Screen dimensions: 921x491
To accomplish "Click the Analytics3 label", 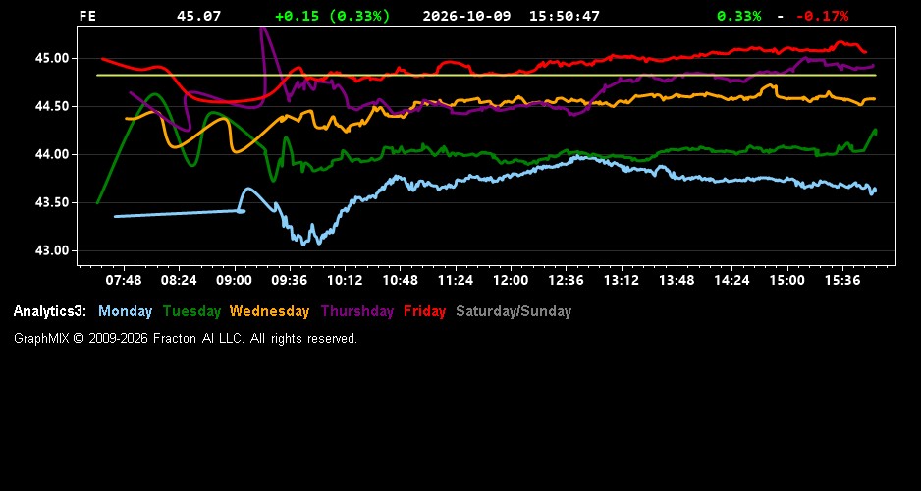I will click(50, 312).
